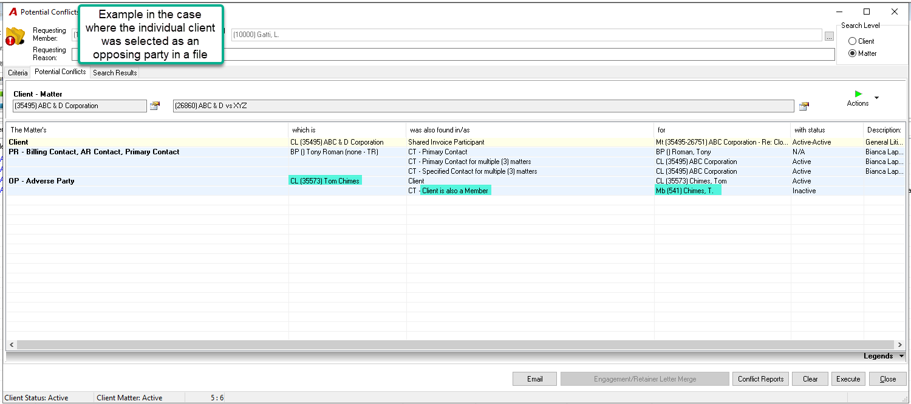Viewport: 911px width, 404px height.
Task: Click the Close button at bottom right
Action: click(x=888, y=379)
